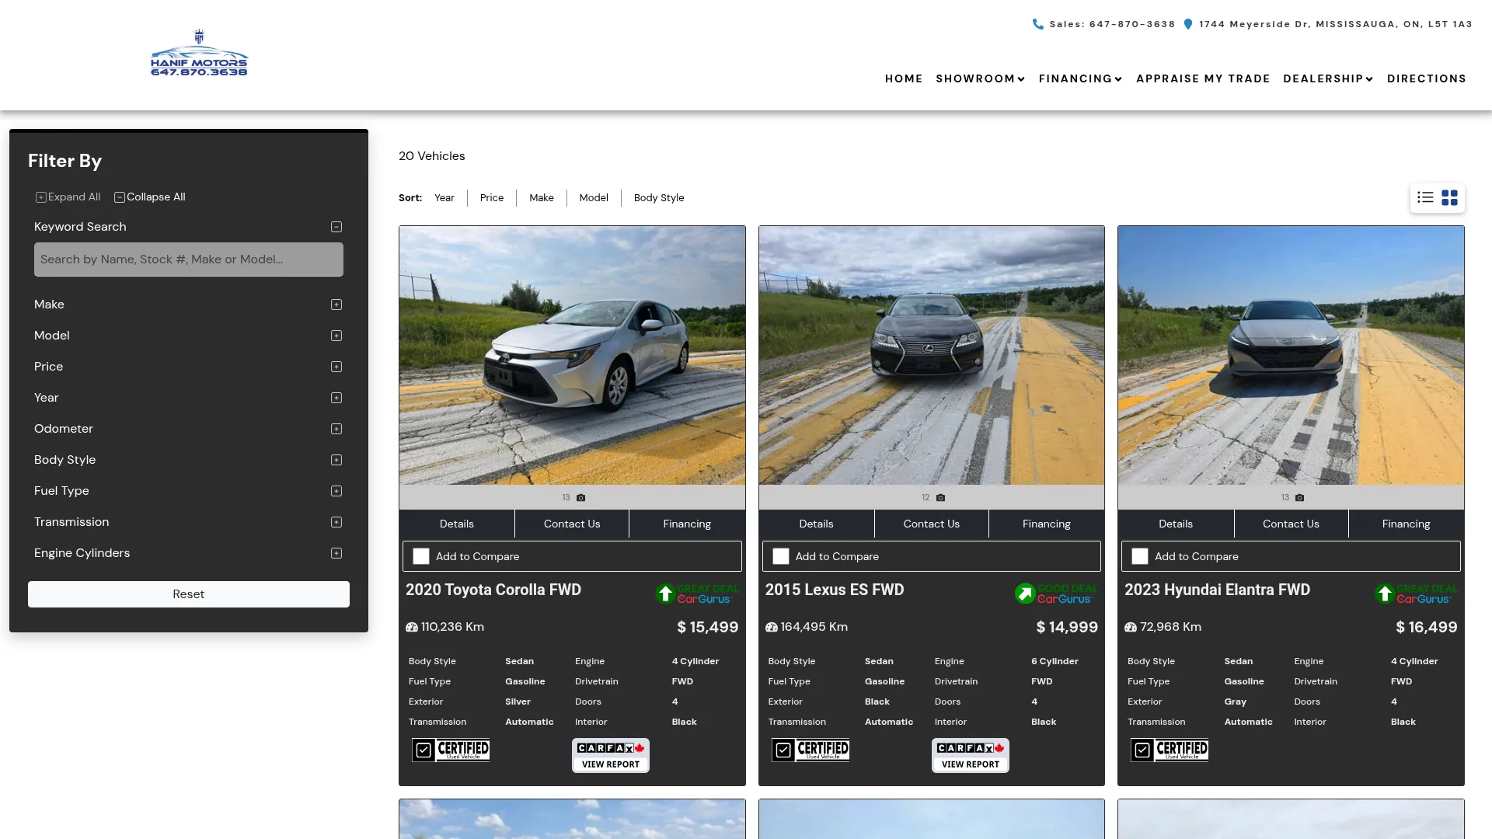Screen dimensions: 1492x839
Task: Open the Showroom dropdown menu
Action: coord(981,78)
